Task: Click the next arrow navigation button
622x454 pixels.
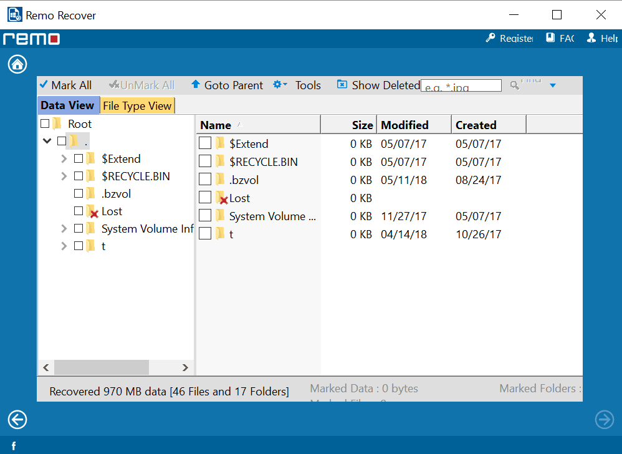Action: pos(605,420)
